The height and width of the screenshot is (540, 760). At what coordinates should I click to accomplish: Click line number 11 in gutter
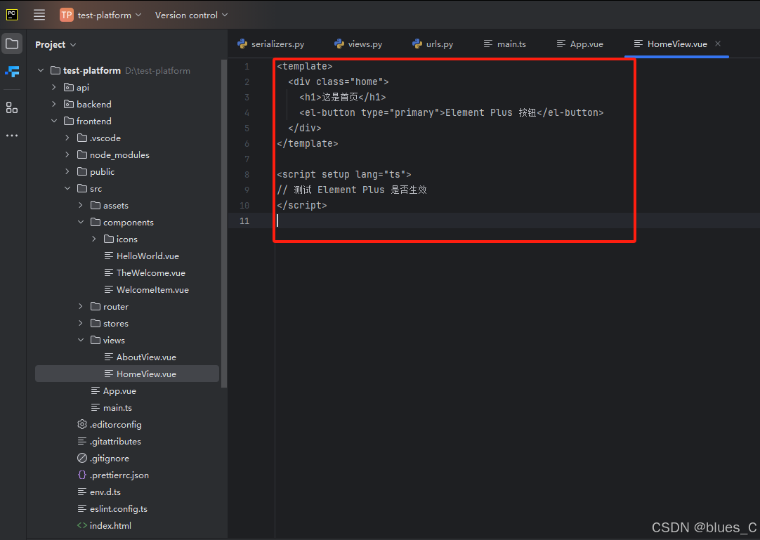[244, 221]
